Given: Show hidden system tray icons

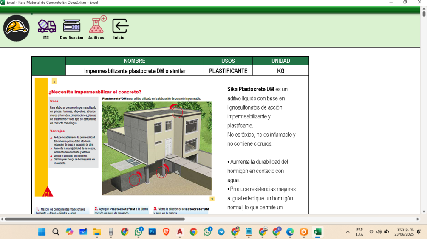Looking at the screenshot, I should [x=348, y=232].
